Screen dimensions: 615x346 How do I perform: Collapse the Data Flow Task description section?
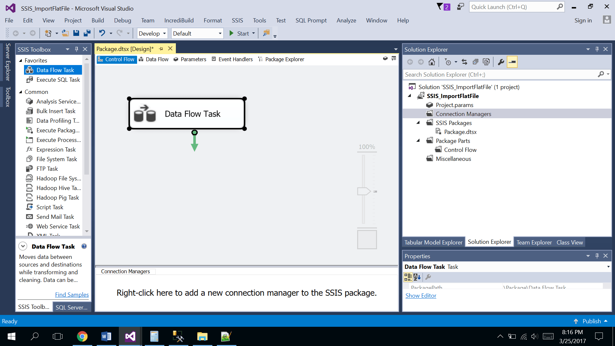click(x=23, y=246)
